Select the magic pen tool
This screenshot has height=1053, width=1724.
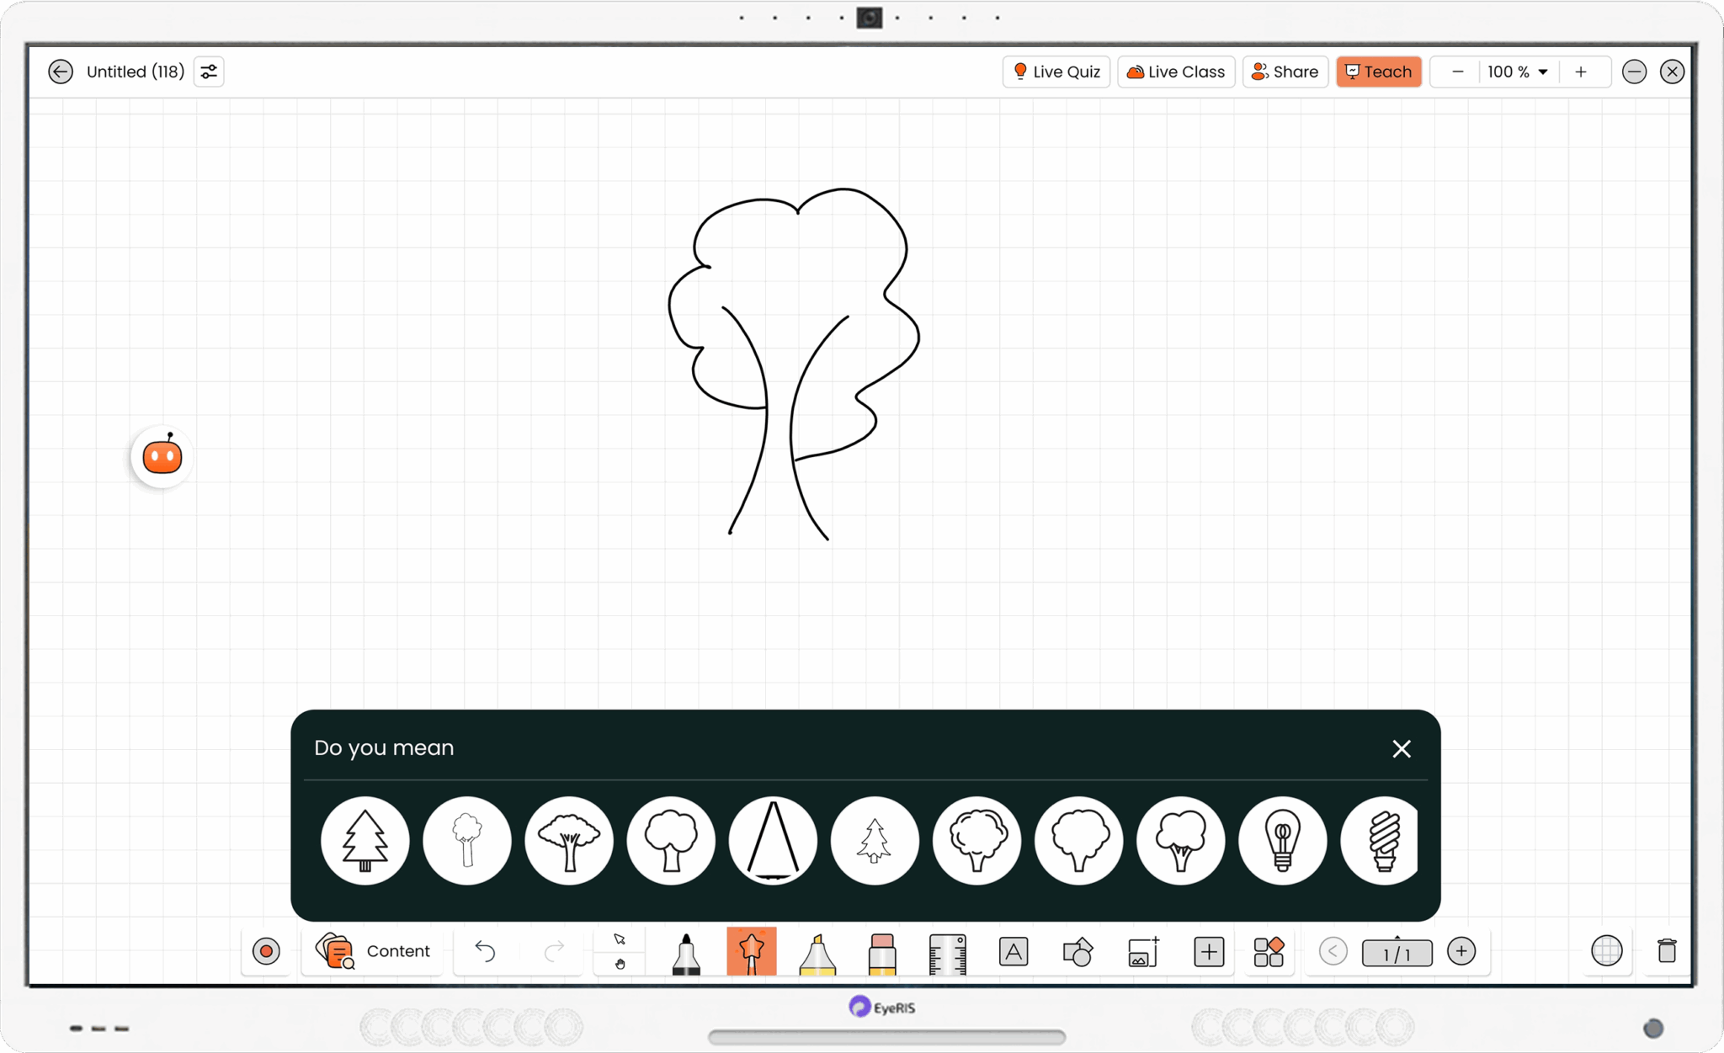pyautogui.click(x=751, y=951)
